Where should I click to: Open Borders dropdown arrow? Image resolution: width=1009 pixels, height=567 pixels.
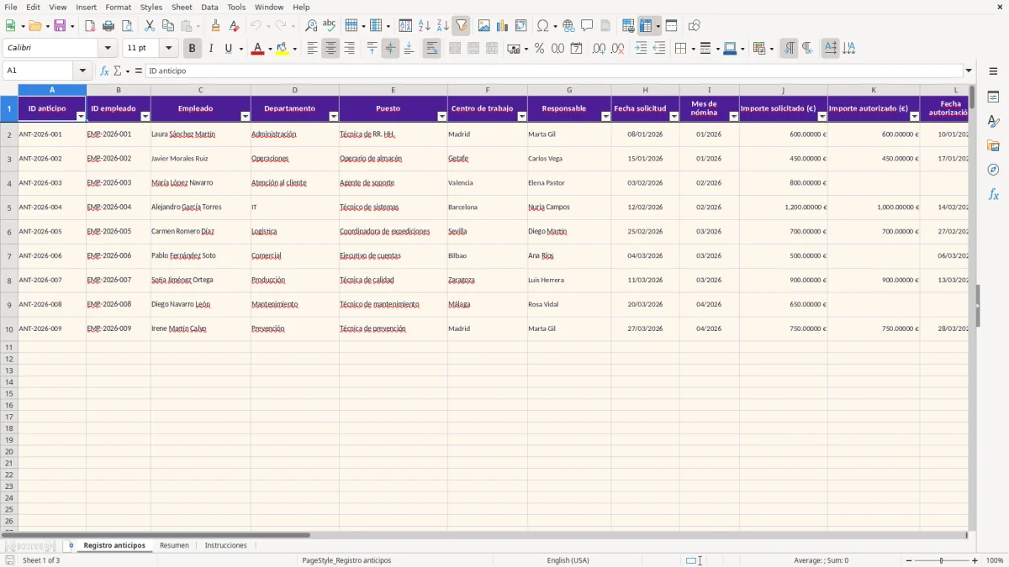coord(695,49)
